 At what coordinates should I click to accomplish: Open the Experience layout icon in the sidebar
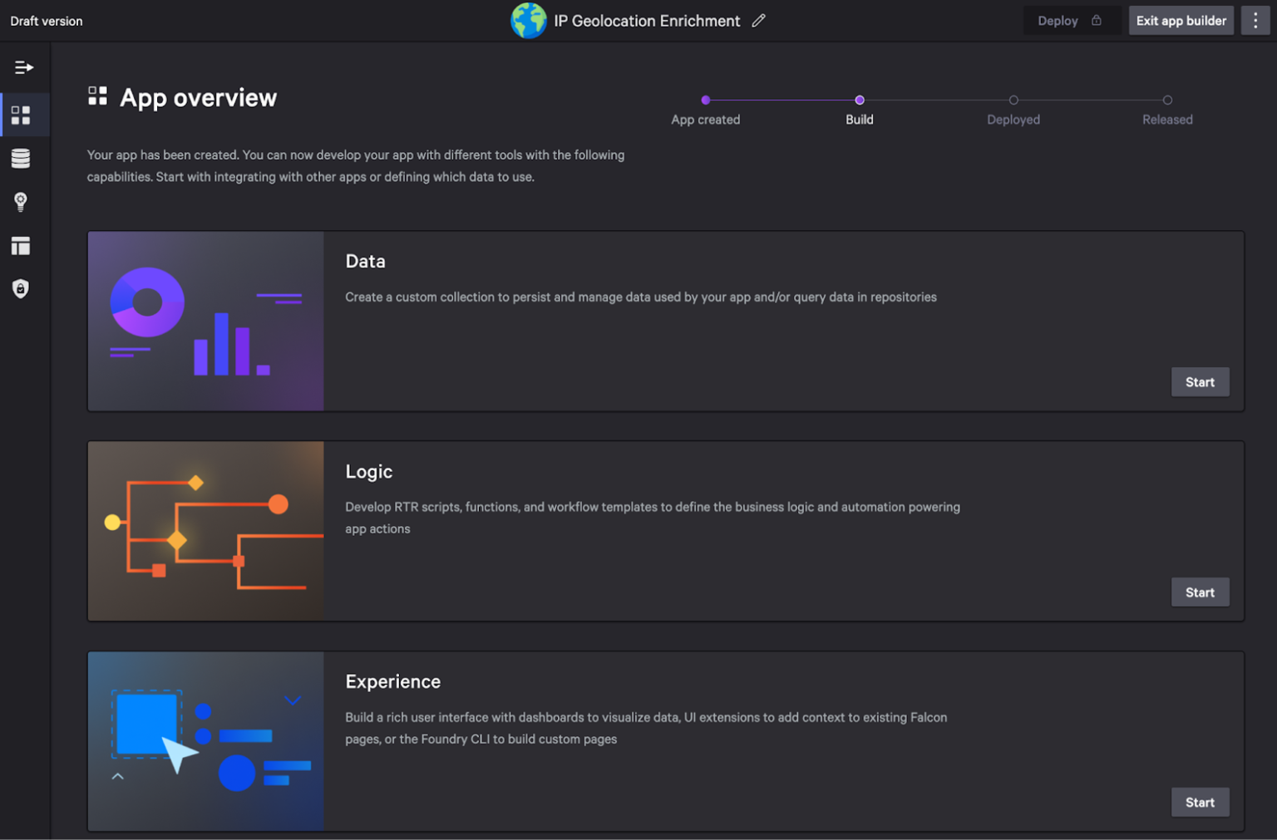pos(20,245)
